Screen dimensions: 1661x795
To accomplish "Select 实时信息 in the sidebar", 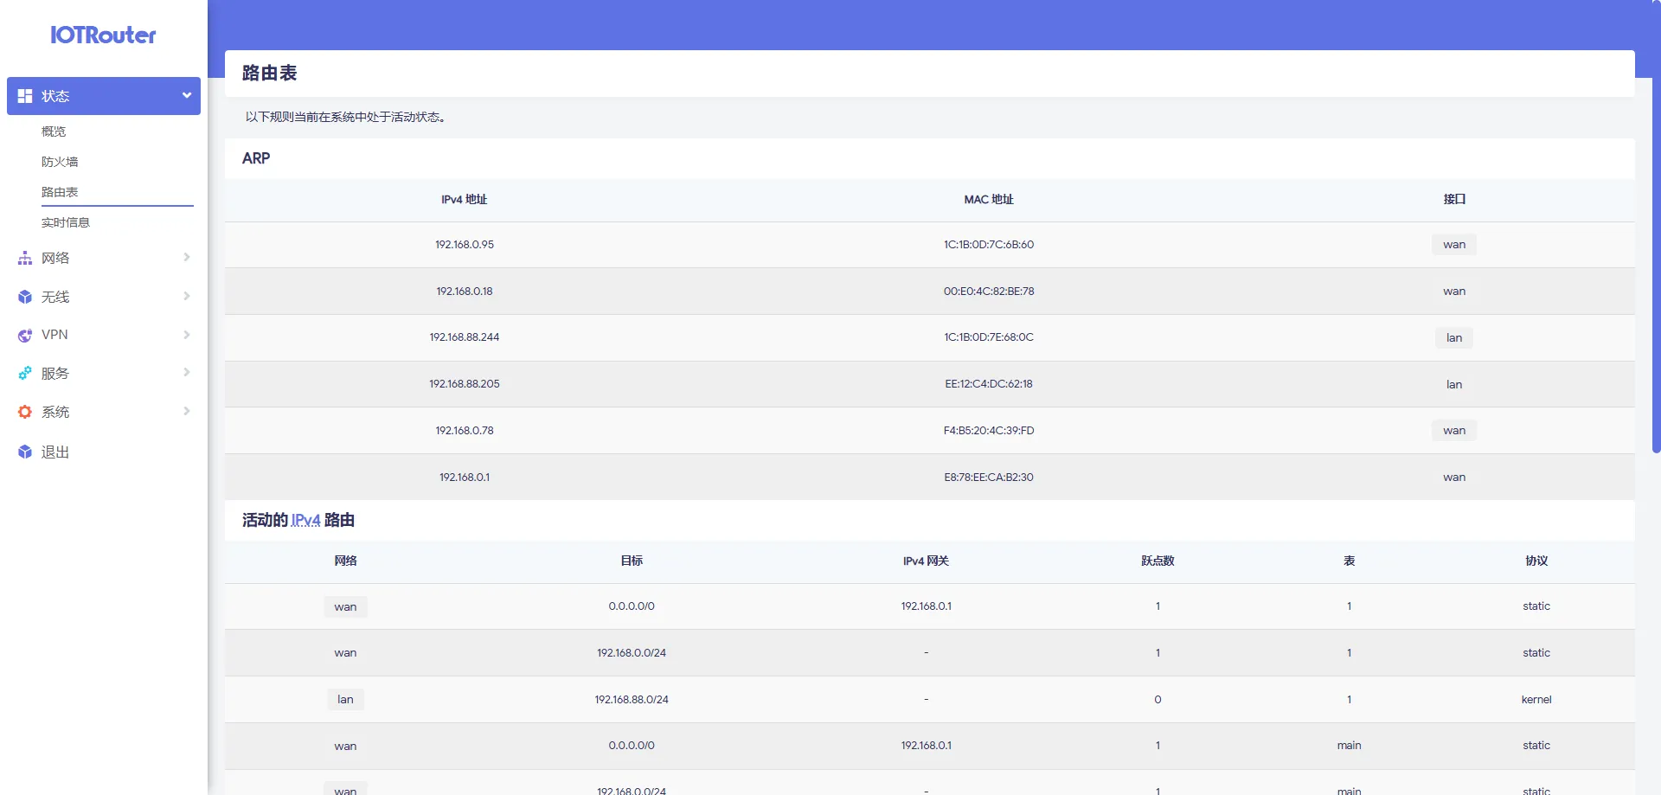I will click(x=66, y=222).
